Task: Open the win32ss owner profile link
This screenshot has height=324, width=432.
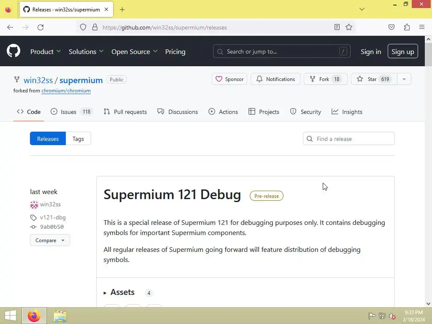Action: point(38,80)
